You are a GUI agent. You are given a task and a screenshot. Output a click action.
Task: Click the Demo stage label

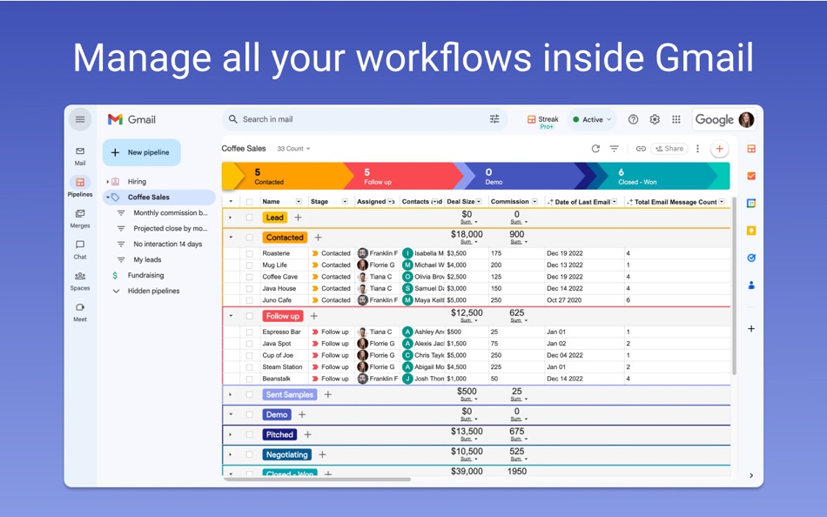pyautogui.click(x=277, y=414)
